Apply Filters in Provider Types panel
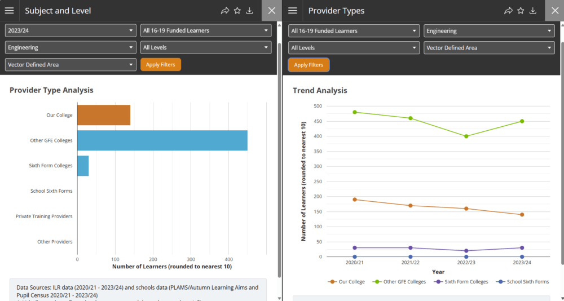 point(309,65)
